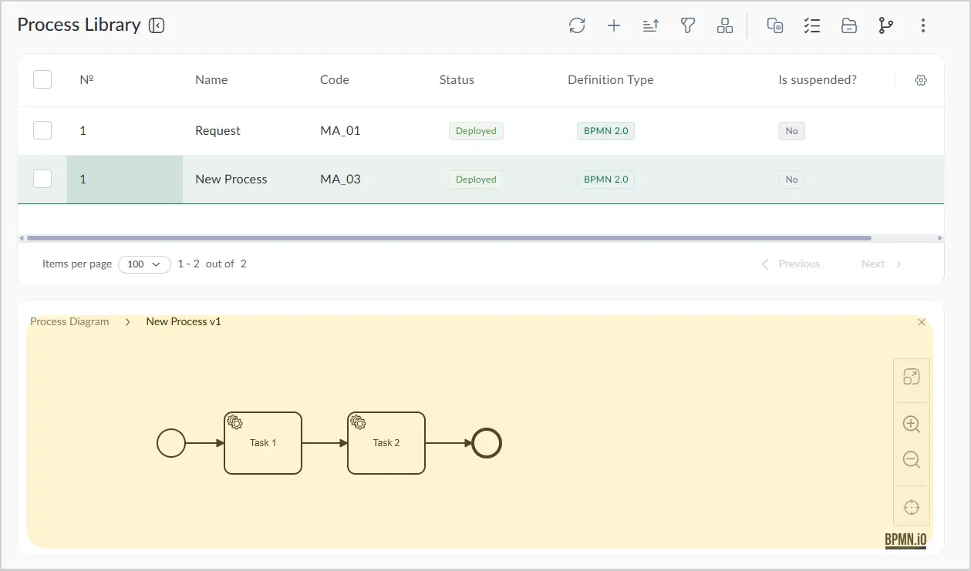The image size is (971, 571).
Task: Check the New Process row checkbox
Action: coord(42,179)
